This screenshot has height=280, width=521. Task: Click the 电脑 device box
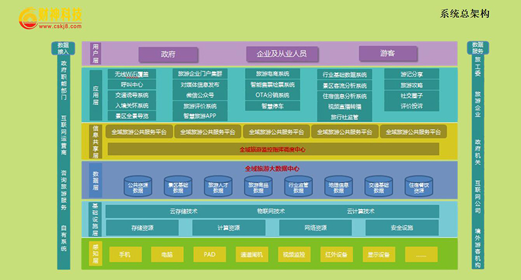tap(167, 254)
